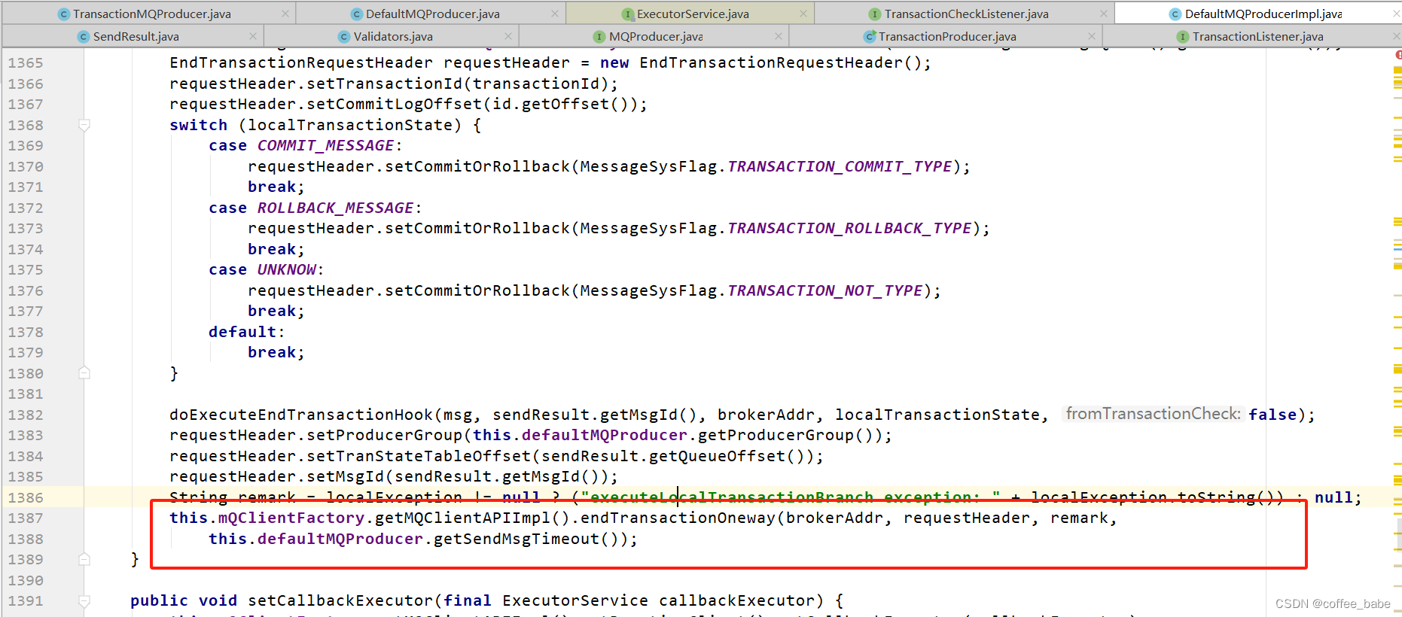Click class icon on DefaultMQProducerImpl.java tab
1402x617 pixels.
(1175, 14)
